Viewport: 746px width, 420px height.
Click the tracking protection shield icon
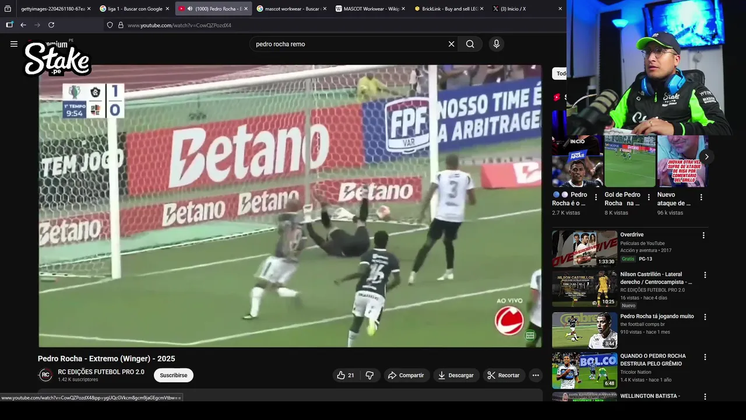coord(110,25)
